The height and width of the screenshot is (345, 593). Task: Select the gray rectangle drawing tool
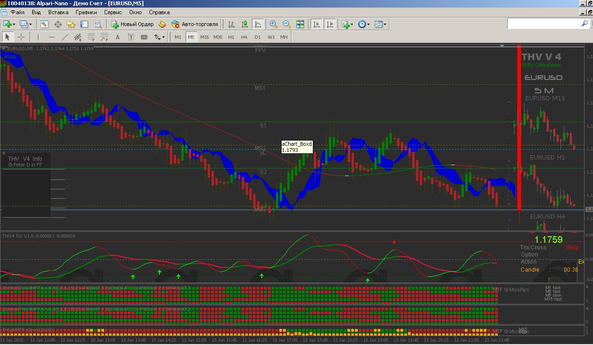click(144, 37)
